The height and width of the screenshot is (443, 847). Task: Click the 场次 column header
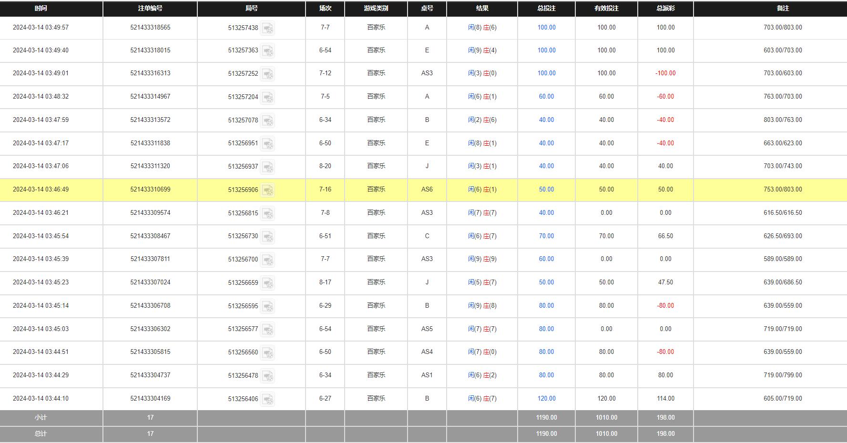(325, 8)
